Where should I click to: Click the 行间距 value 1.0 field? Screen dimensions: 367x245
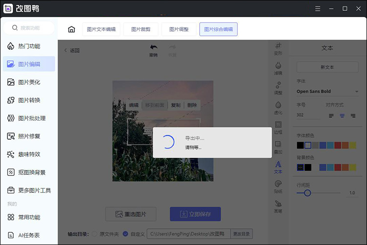352,193
